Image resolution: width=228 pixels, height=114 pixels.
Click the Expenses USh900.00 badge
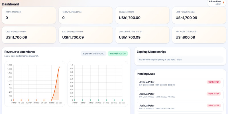tap(94, 54)
